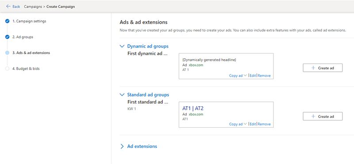Remove the dynamic ad
This screenshot has height=164, width=354.
pyautogui.click(x=264, y=75)
